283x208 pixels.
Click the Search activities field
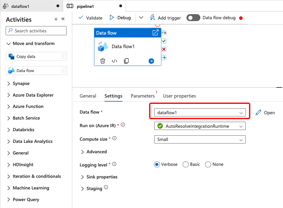(x=36, y=31)
